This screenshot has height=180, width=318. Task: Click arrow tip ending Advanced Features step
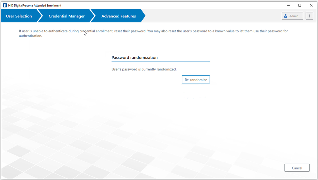tap(143, 16)
